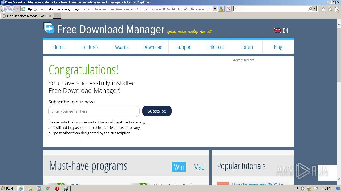Click the UK flag language icon
The height and width of the screenshot is (192, 341).
(x=277, y=30)
